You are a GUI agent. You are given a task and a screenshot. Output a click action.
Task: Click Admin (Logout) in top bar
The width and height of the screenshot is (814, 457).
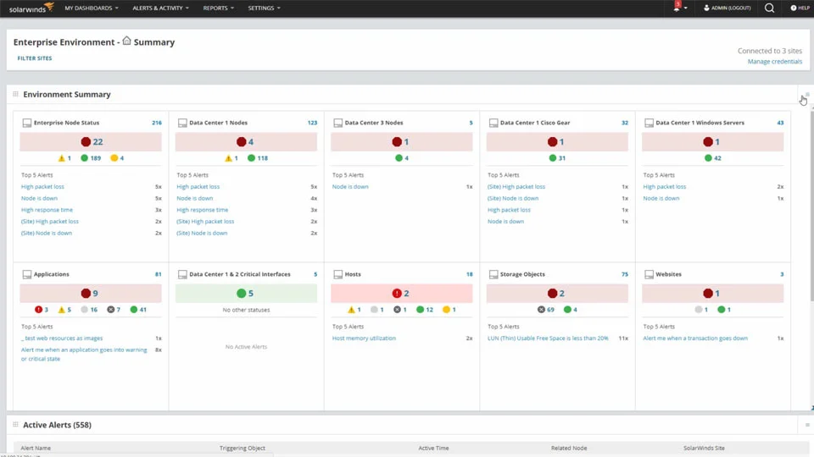tap(728, 8)
